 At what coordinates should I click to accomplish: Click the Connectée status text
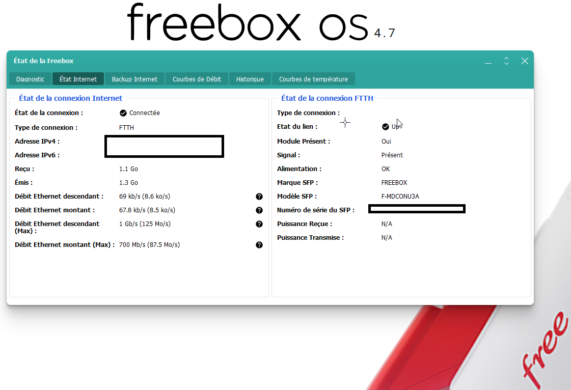tap(145, 113)
